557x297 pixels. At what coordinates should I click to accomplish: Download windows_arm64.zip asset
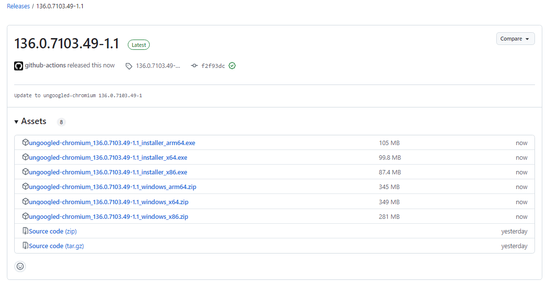coord(113,187)
